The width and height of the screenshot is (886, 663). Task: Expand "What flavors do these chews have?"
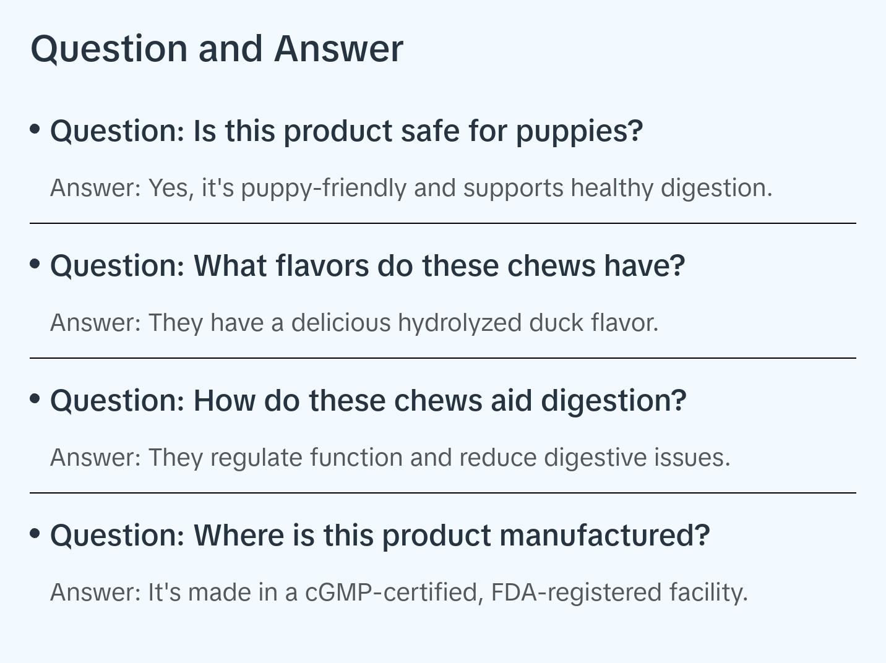(368, 266)
